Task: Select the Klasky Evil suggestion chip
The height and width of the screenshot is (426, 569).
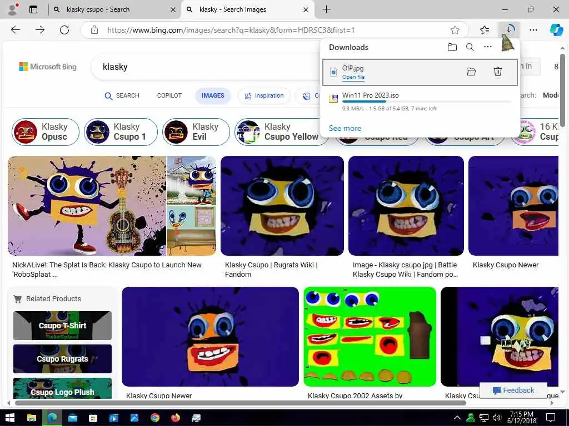Action: (x=196, y=132)
